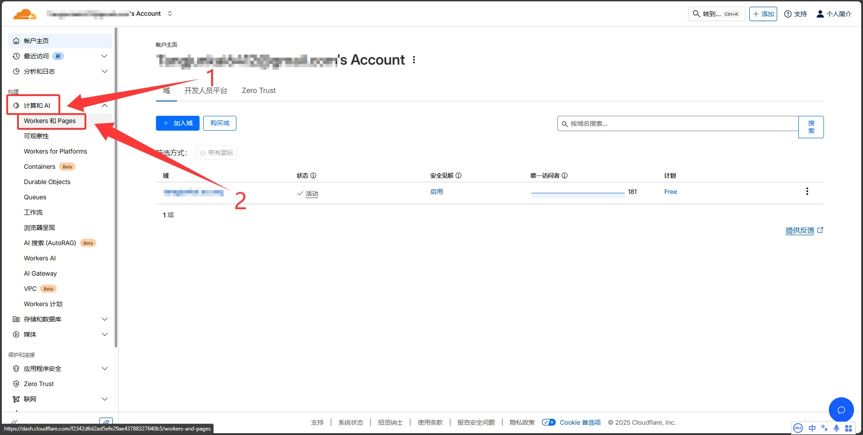Collapse the sidebar with double-arrow icon
The width and height of the screenshot is (863, 435).
coord(14,422)
